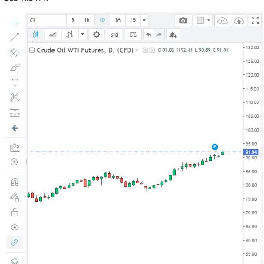This screenshot has width=264, height=264.
Task: Switch to 5 minute interval
Action: coord(73,20)
